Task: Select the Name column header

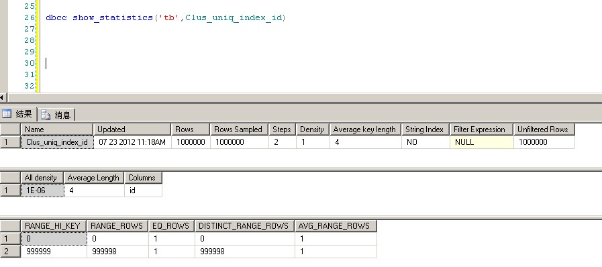Action: 57,129
